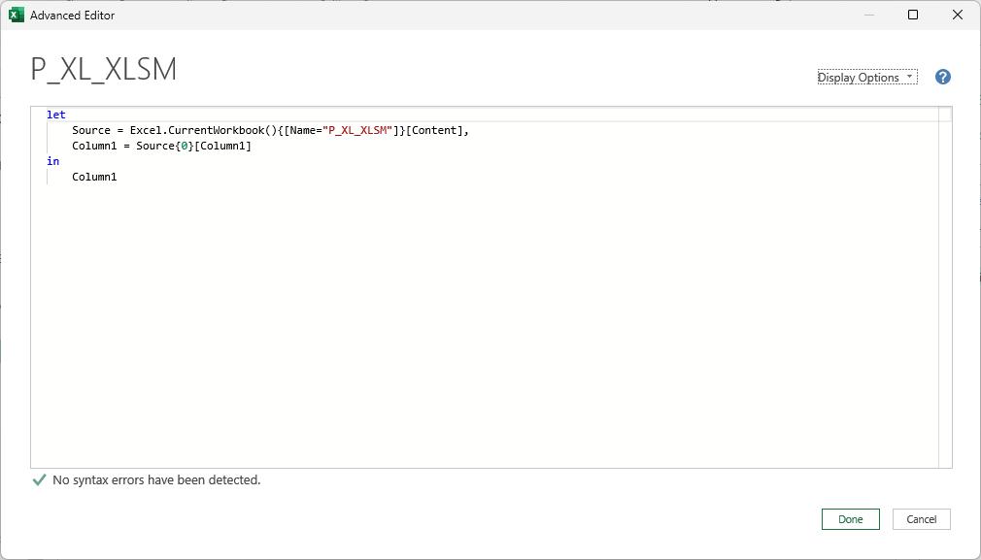Click the [Content] field in the Source line
Viewport: 981px width, 560px height.
pos(434,131)
